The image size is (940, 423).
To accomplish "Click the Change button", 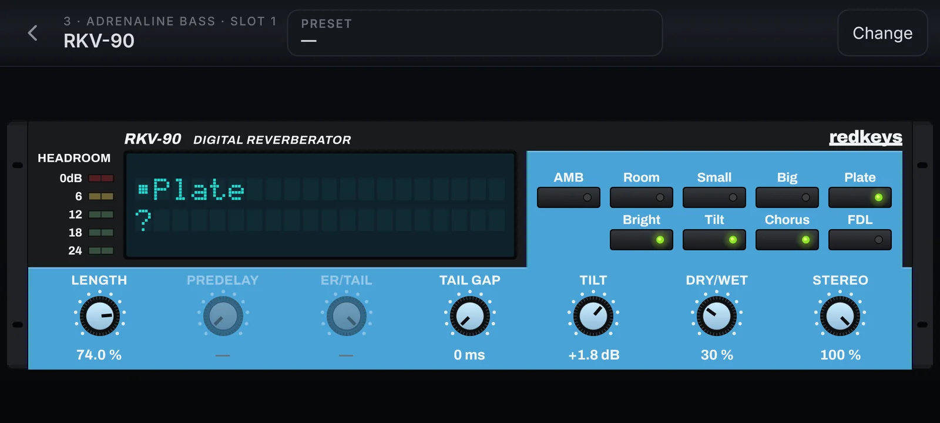I will [x=882, y=33].
